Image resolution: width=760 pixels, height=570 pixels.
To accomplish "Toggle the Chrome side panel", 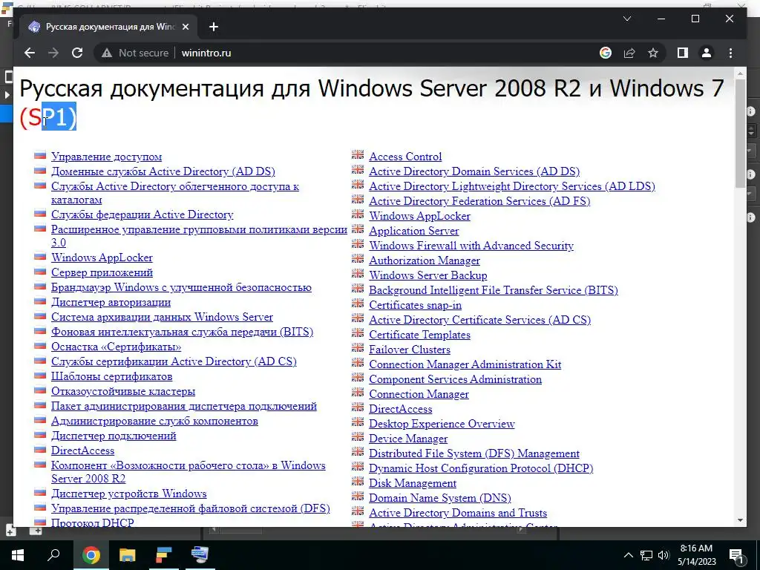I will pyautogui.click(x=683, y=53).
